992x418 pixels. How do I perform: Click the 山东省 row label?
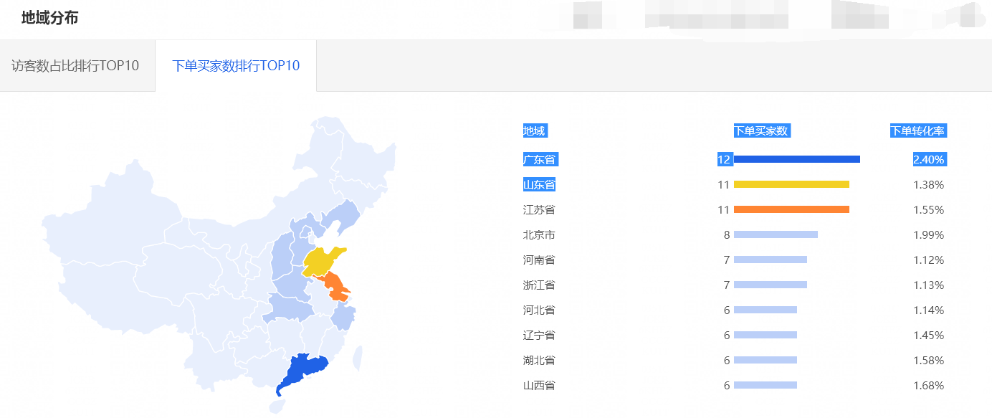click(x=539, y=184)
